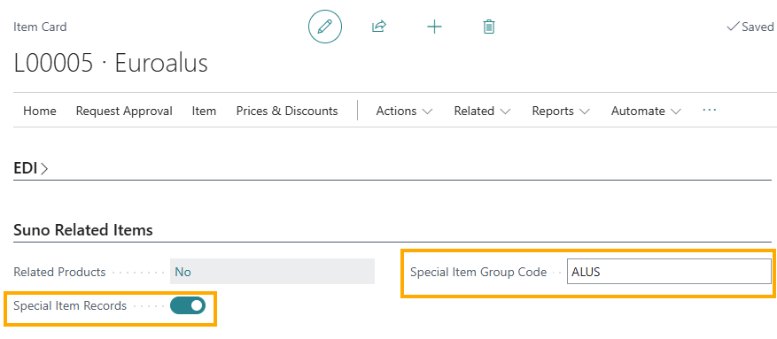Screen dimensions: 777x339
Task: Open the three-dots more options menu
Action: [x=710, y=111]
